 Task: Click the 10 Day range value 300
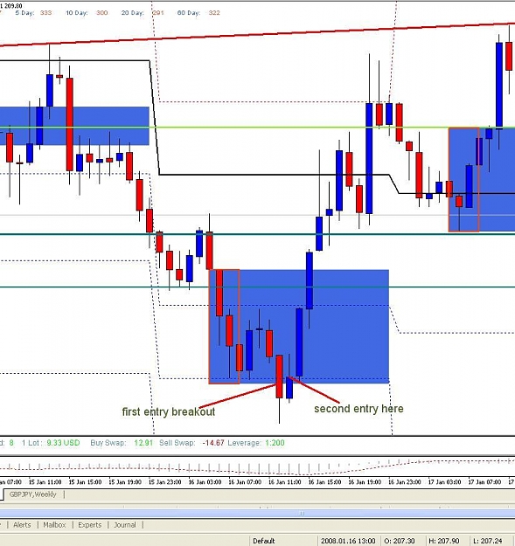[101, 13]
